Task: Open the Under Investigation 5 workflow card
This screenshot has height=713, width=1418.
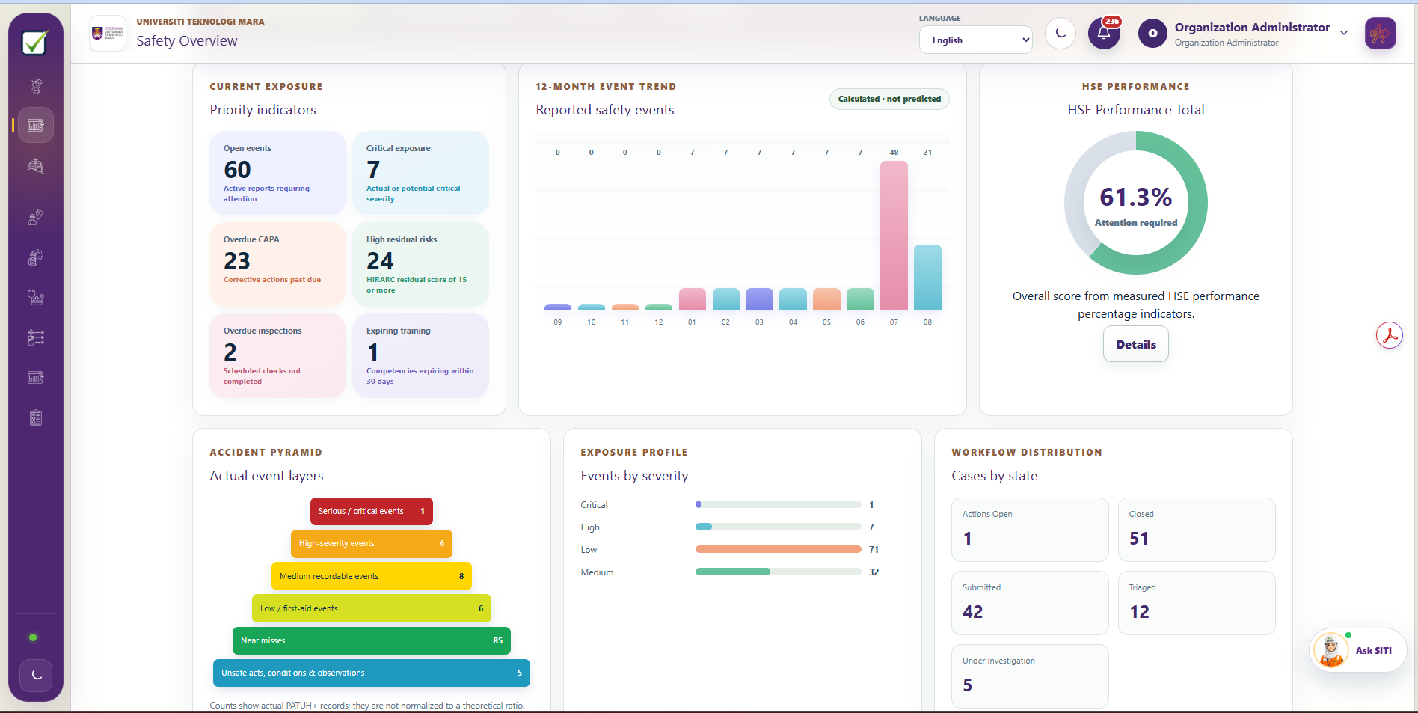Action: click(1030, 676)
